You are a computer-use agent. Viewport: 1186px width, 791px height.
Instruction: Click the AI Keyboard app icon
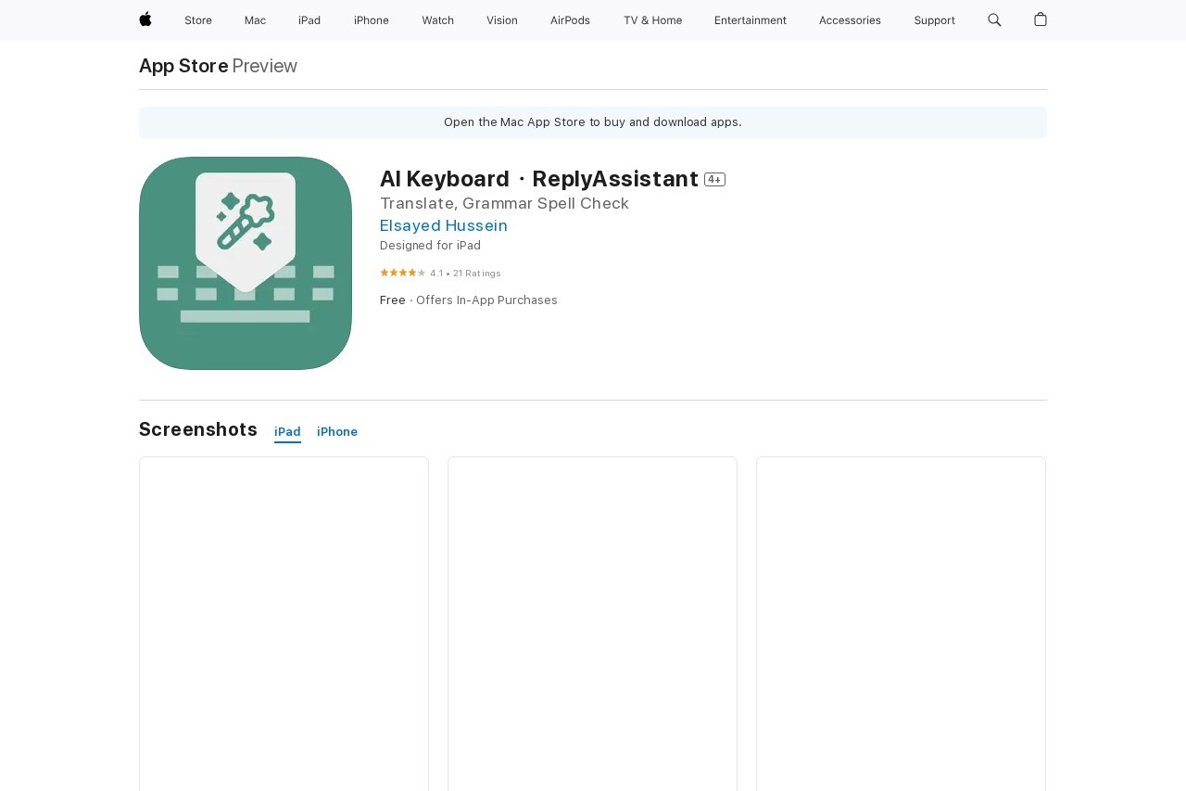coord(246,263)
